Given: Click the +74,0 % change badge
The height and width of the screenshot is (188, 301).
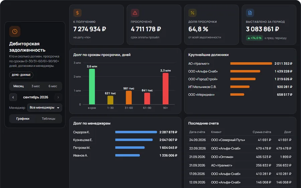Looking at the screenshot, I should 255,38.
